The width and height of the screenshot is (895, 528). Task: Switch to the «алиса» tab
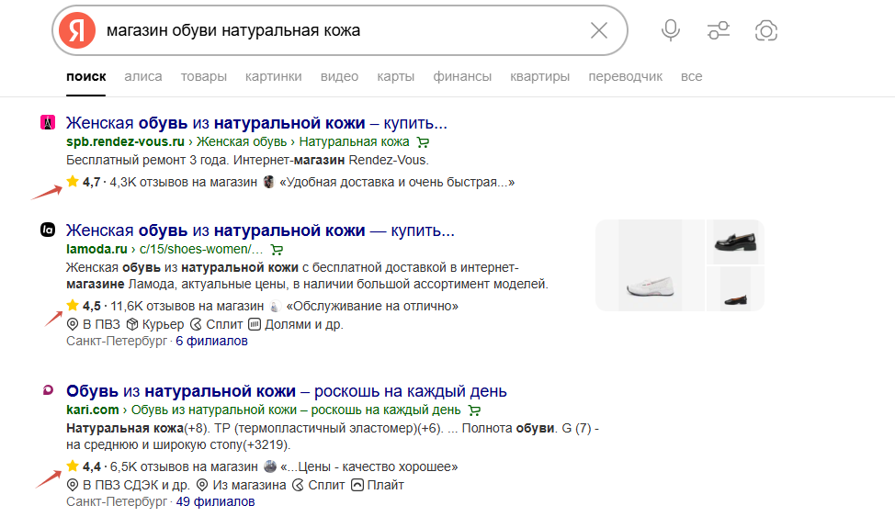click(x=143, y=76)
